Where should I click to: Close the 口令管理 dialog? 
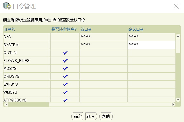(176, 6)
